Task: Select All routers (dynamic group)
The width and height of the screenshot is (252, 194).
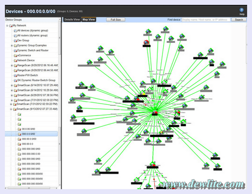Action: pos(32,36)
